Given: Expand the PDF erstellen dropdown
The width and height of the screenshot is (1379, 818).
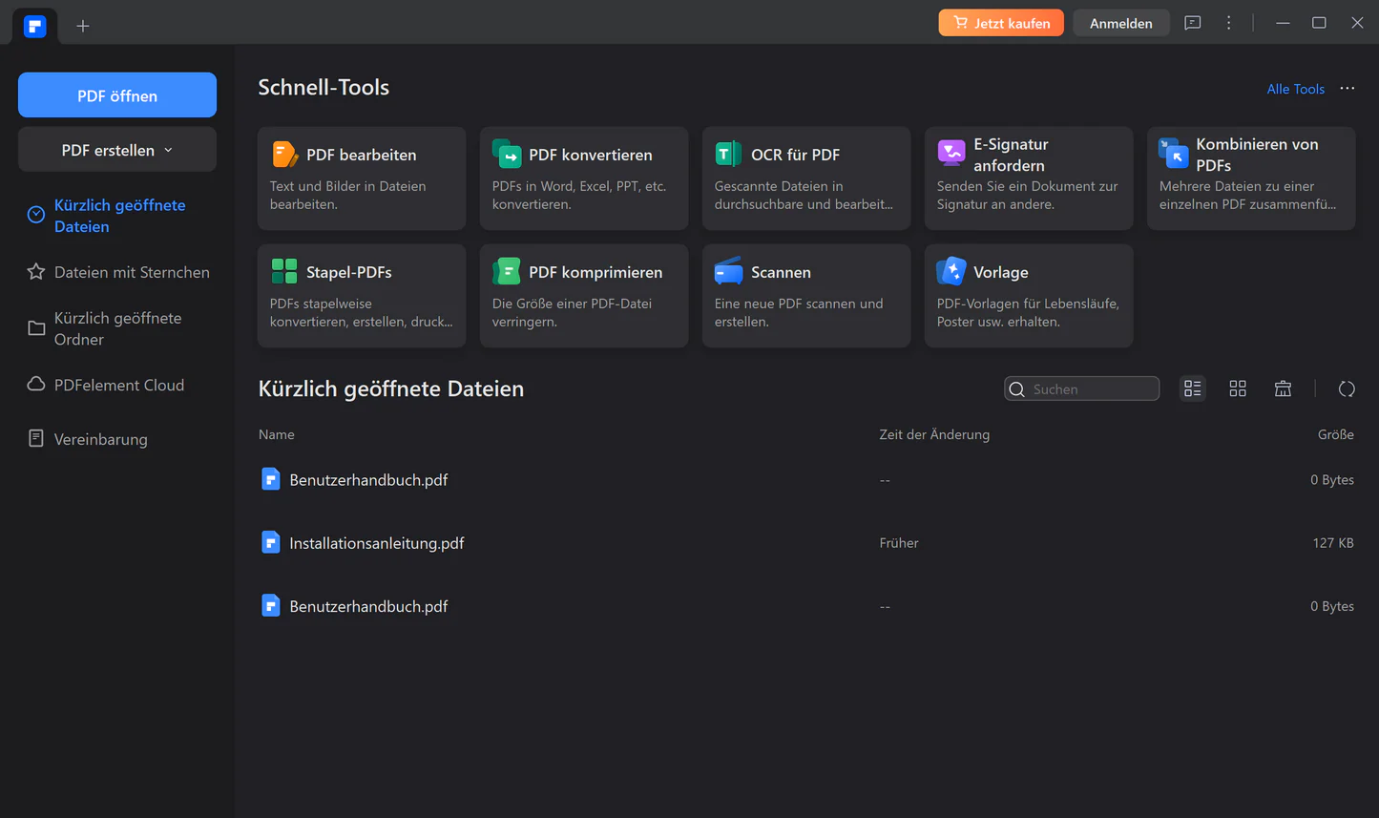Looking at the screenshot, I should coord(117,150).
